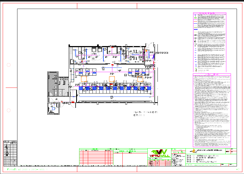Click the pen color table at bottom-left

coord(10,153)
